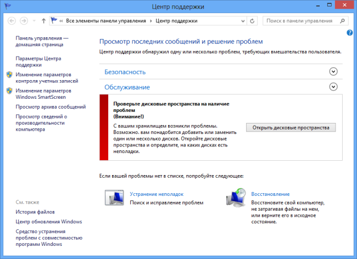Image resolution: width=357 pixels, height=259 pixels.
Task: Click the Просмотр последних сообщений heading
Action: click(x=181, y=42)
